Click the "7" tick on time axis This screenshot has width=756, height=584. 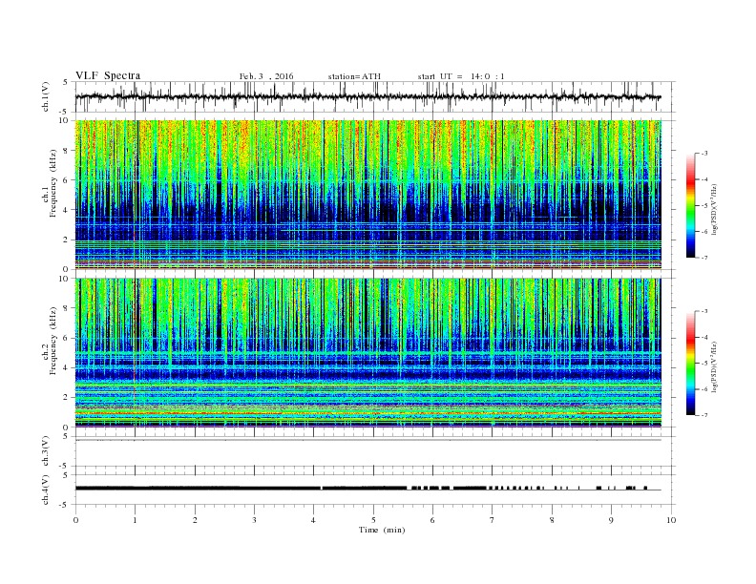(493, 520)
